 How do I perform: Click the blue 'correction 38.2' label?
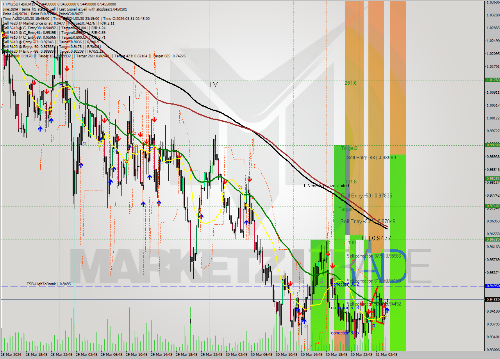pyautogui.click(x=345, y=284)
